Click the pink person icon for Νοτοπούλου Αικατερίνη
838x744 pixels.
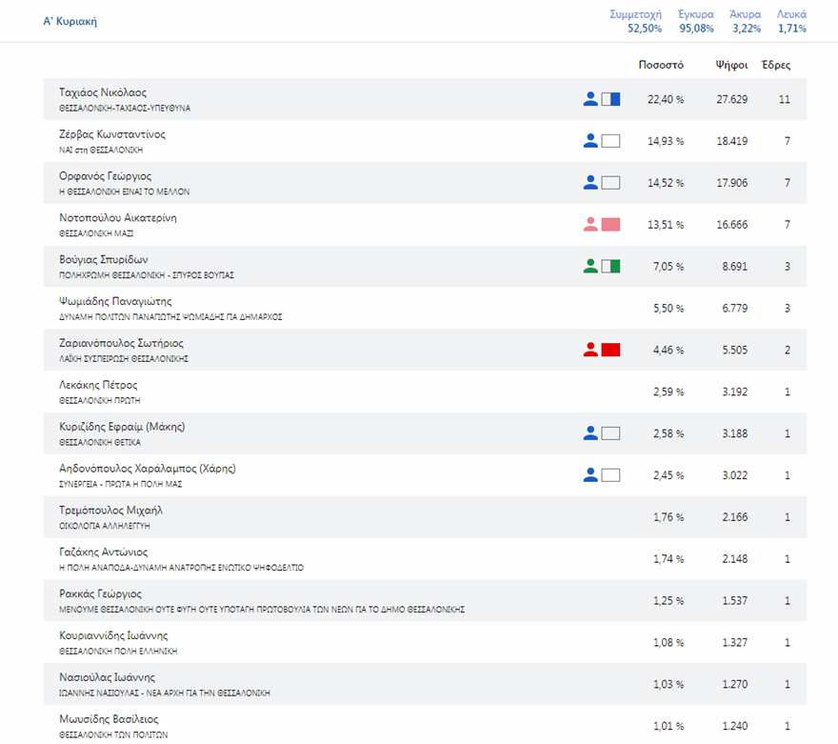pos(590,224)
